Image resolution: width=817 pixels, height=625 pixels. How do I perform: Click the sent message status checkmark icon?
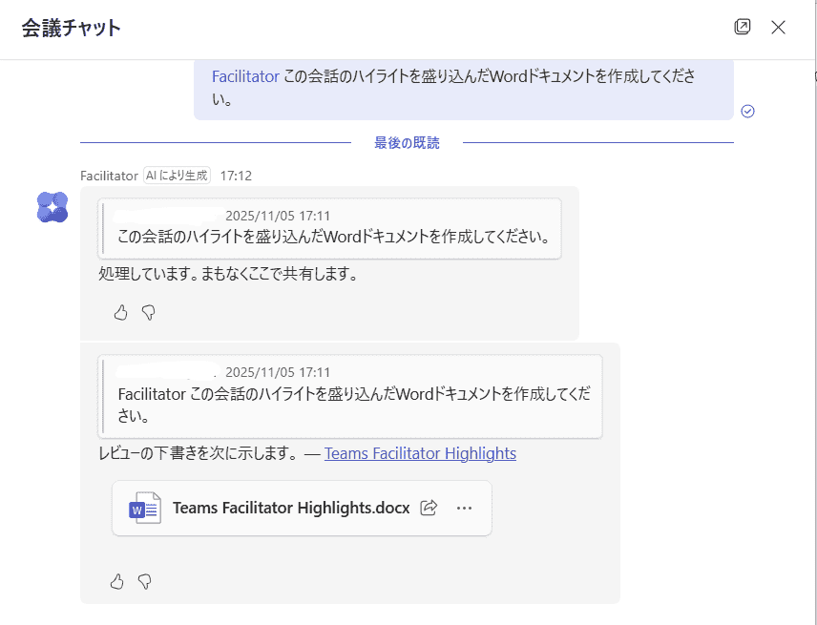748,111
